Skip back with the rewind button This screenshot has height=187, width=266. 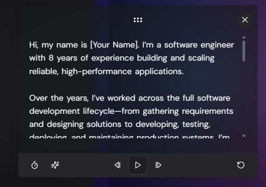[117, 165]
